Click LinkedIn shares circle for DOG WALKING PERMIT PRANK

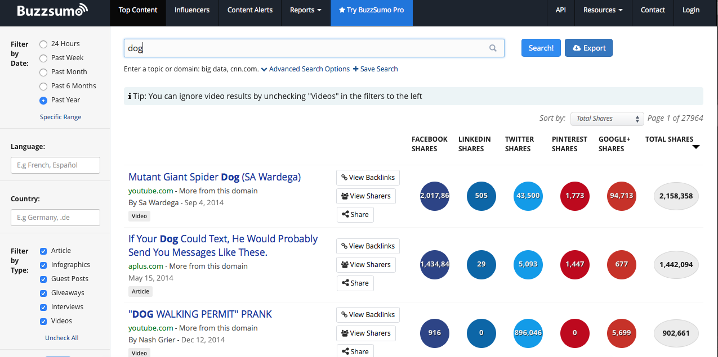pos(481,333)
